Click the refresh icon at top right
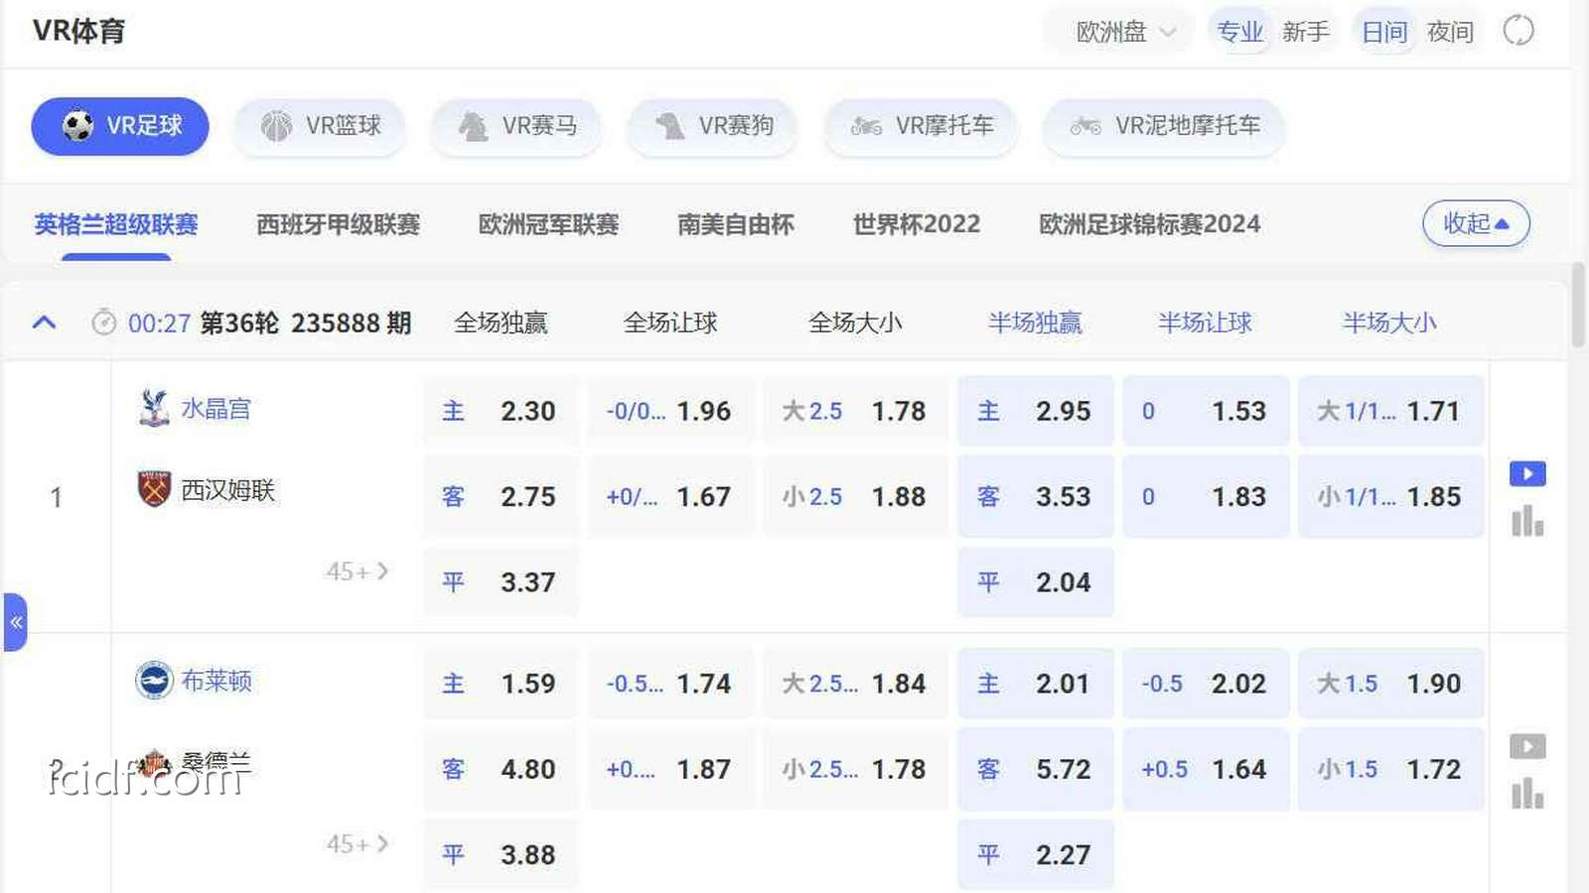1589x893 pixels. [1518, 31]
